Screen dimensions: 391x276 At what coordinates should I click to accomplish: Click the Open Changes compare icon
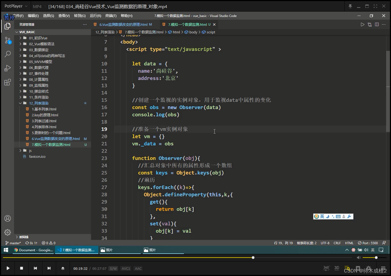coord(370,25)
